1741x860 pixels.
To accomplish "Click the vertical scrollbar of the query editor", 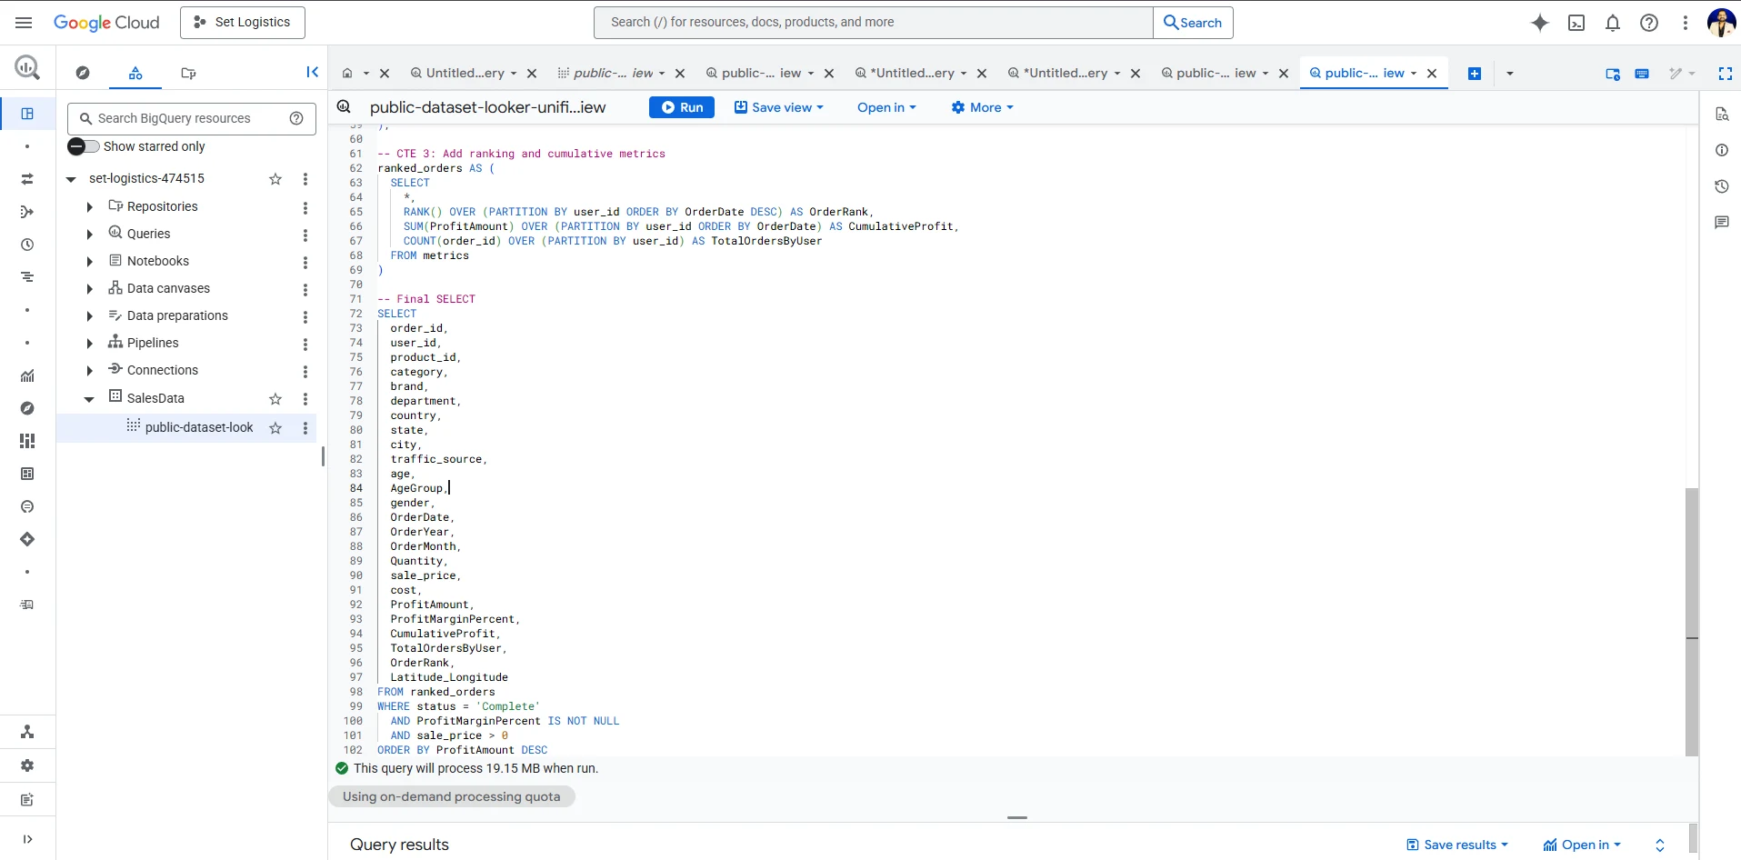I will coord(1692,622).
